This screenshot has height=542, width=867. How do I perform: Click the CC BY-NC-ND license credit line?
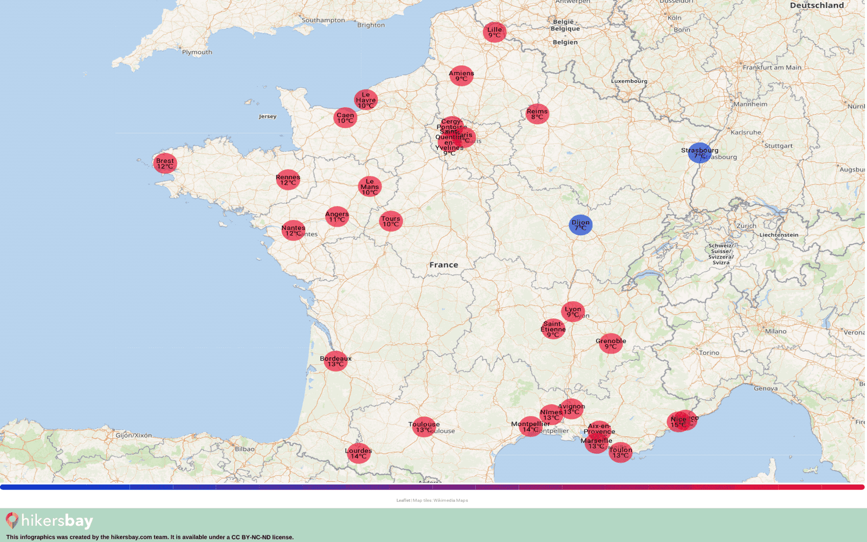(150, 537)
